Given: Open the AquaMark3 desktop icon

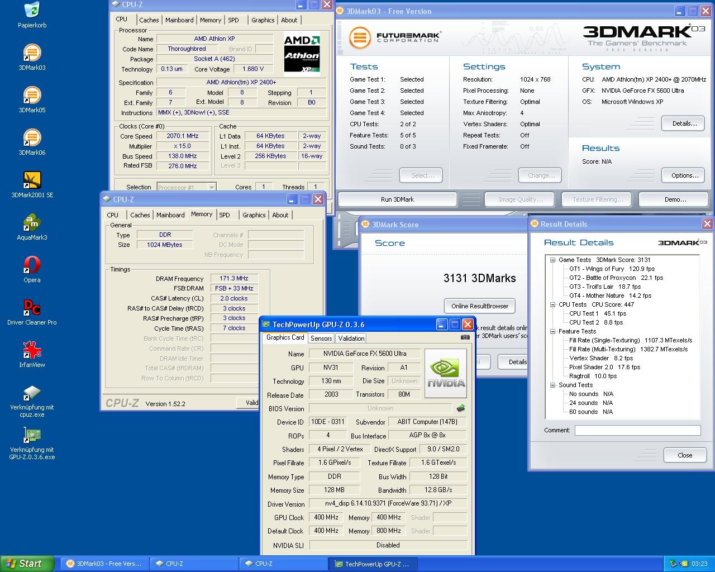Looking at the screenshot, I should [x=32, y=223].
